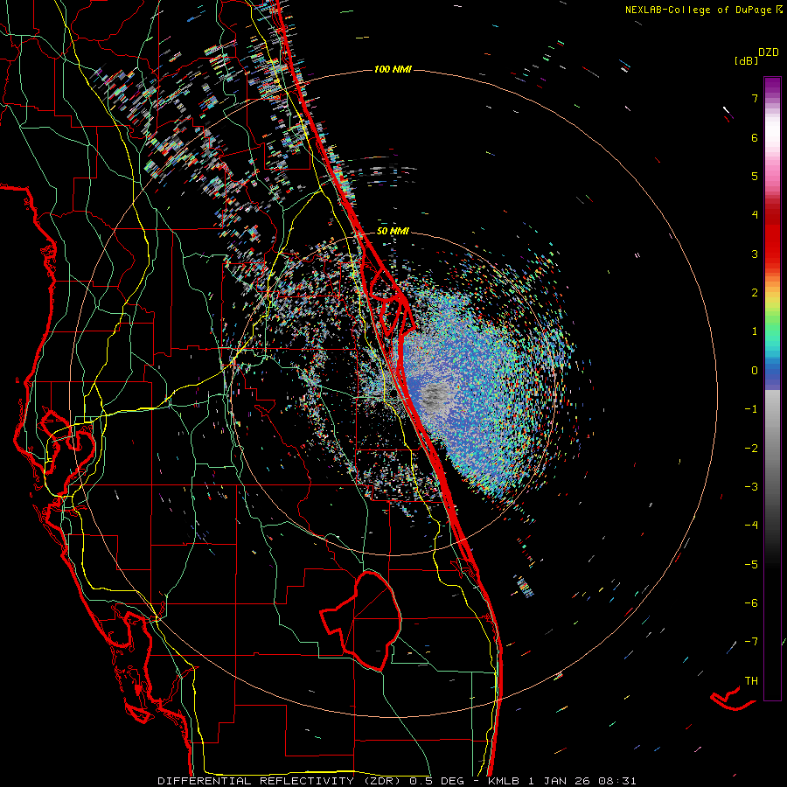Select the -5 value on the scale
This screenshot has height=787, width=787.
pyautogui.click(x=751, y=565)
